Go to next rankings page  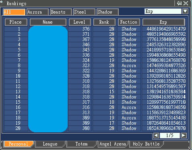(x=184, y=136)
